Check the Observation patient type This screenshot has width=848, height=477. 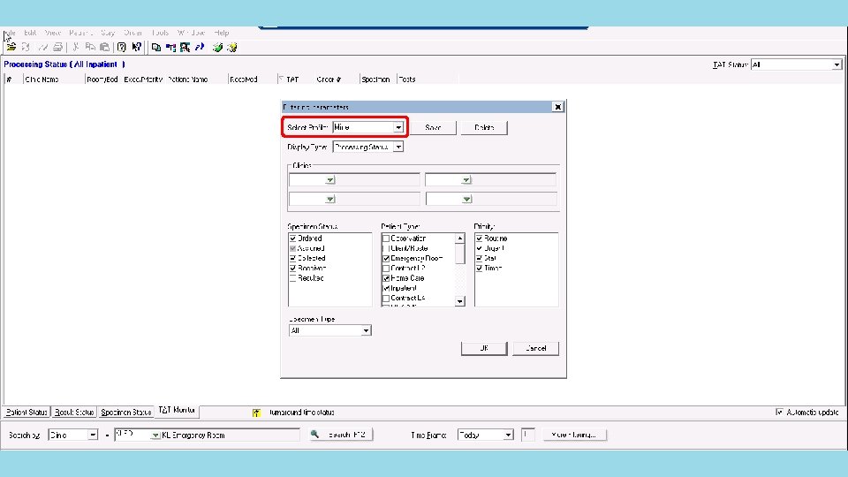pyautogui.click(x=386, y=238)
